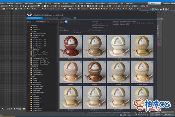Image resolution: width=175 pixels, height=117 pixels.
Task: Select the SG Maple material thumbnail
Action: click(x=118, y=72)
